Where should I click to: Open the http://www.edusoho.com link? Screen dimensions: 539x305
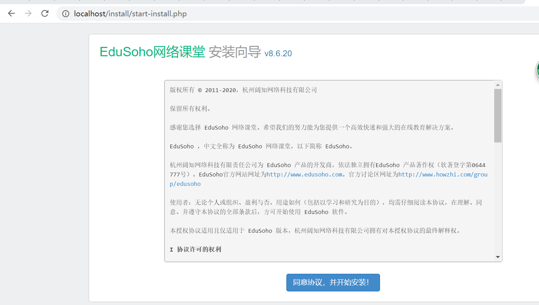(x=304, y=174)
